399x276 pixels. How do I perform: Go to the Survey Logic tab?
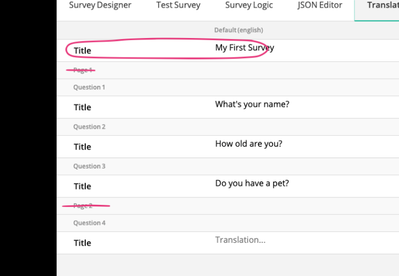(249, 5)
